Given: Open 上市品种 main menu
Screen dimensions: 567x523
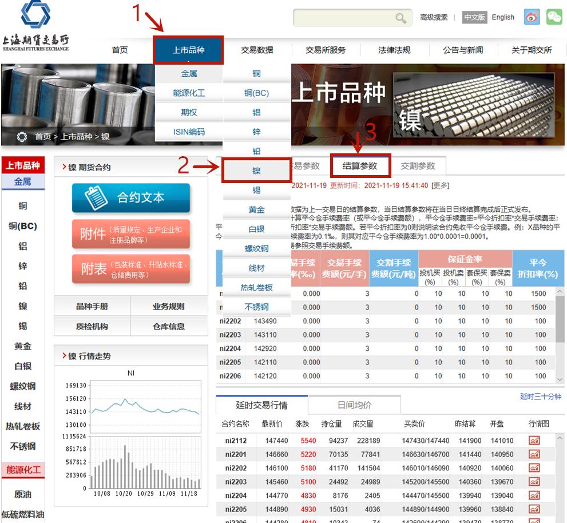Looking at the screenshot, I should click(188, 50).
